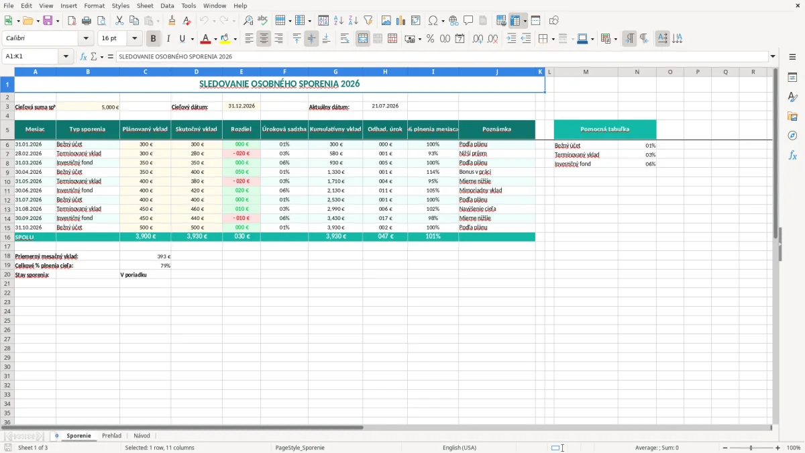Screen dimensions: 805x453
Task: Insert an image from the toolbar
Action: pos(386,21)
